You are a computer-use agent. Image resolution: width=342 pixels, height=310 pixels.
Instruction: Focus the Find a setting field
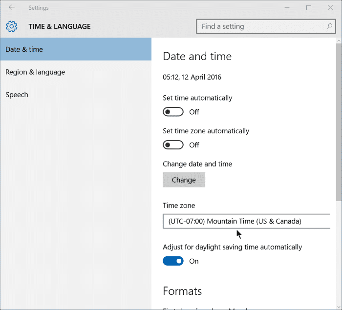pos(266,26)
